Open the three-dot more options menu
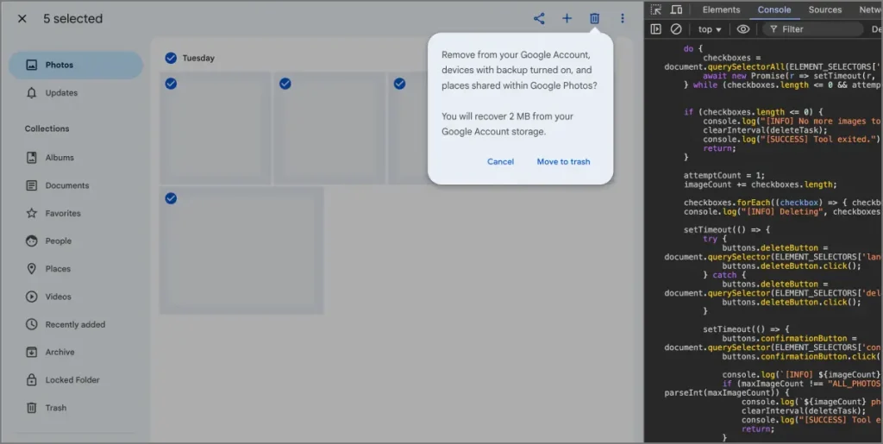The height and width of the screenshot is (444, 883). click(623, 19)
